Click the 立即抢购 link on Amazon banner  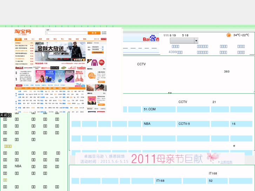pyautogui.click(x=226, y=162)
